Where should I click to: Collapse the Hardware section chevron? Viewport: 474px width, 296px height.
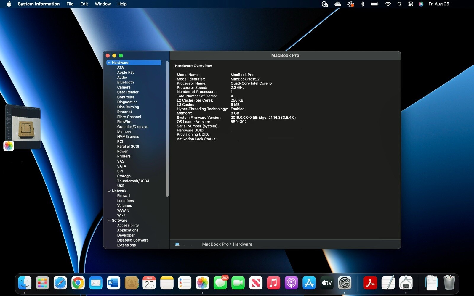coord(109,62)
